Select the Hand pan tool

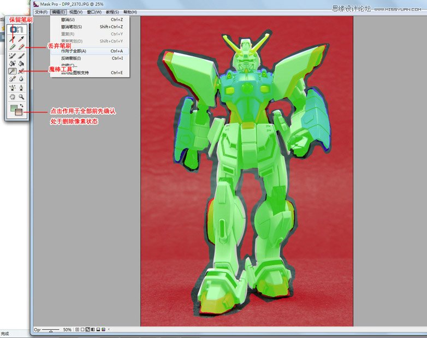(12, 97)
